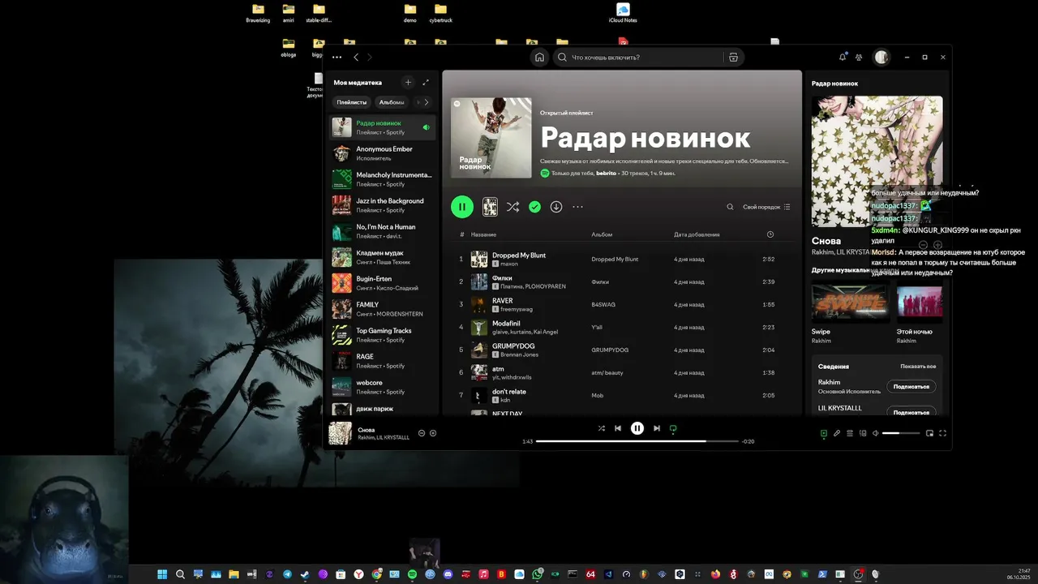Screen dimensions: 1038x584
Task: Download the playlist with the arrow icon
Action: pos(556,207)
